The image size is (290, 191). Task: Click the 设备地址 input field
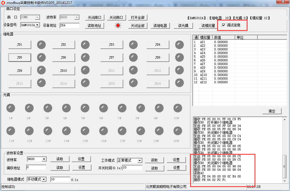click(69, 26)
